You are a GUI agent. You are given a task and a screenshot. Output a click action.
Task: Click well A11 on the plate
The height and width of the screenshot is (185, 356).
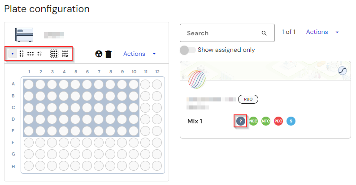click(x=145, y=84)
